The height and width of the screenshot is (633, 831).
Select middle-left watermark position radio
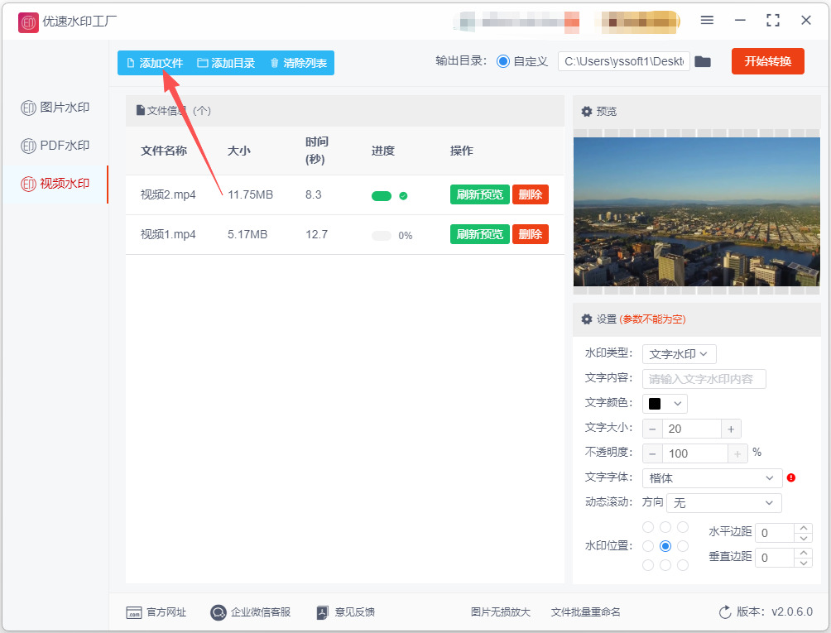coord(647,546)
